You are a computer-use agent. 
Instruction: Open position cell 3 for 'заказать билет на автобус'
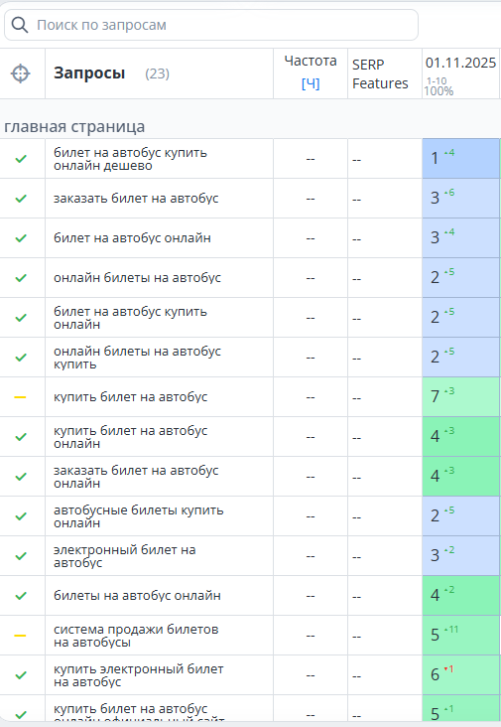pos(460,199)
